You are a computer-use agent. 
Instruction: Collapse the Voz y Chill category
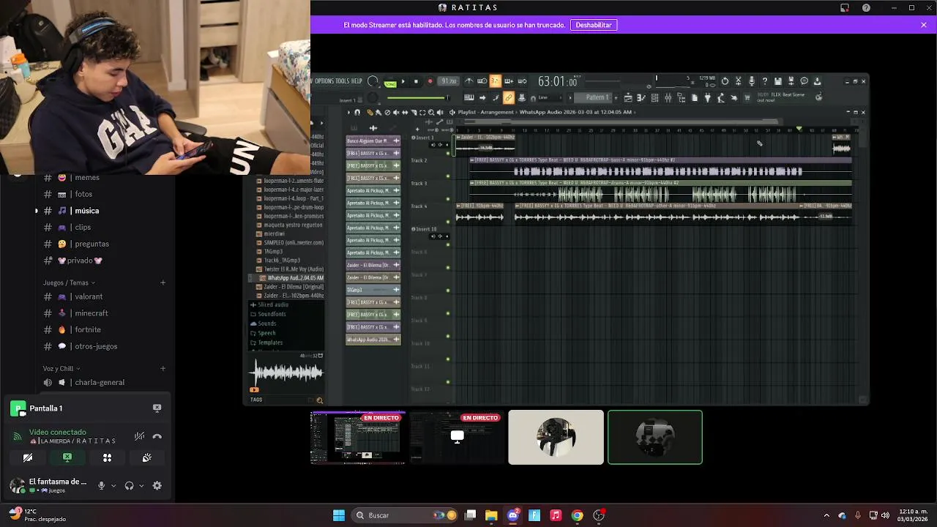(x=61, y=369)
